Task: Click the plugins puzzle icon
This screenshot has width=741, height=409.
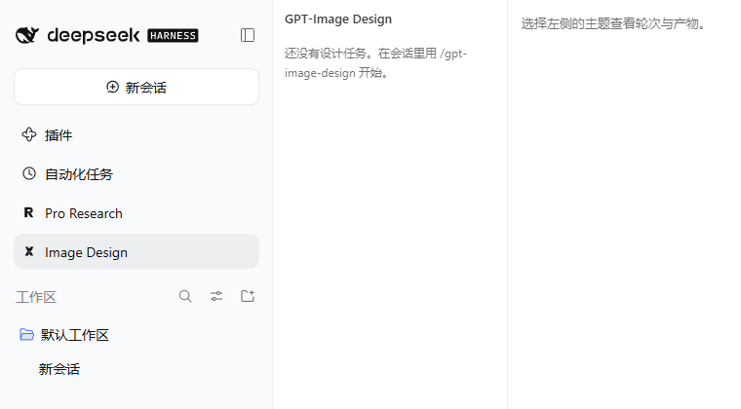Action: [29, 135]
